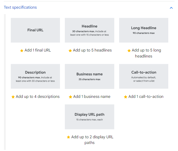178x151 pixels.
Task: Click the Add up to 4 descriptions text
Action: tap(38, 97)
